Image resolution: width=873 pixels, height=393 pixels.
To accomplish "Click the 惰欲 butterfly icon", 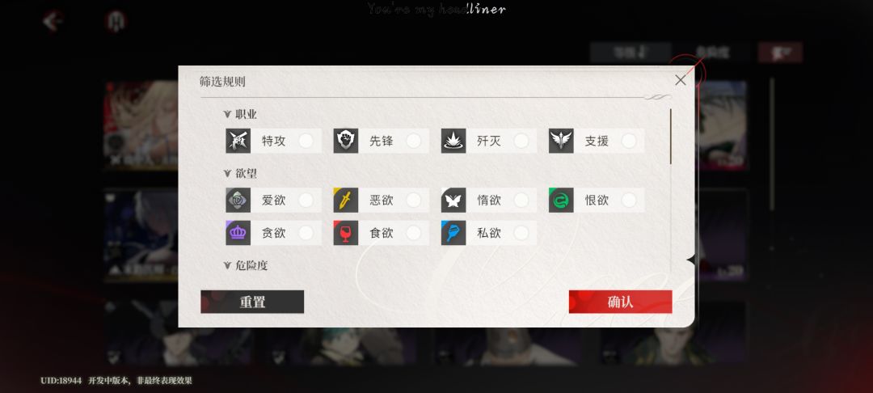I will click(x=453, y=200).
